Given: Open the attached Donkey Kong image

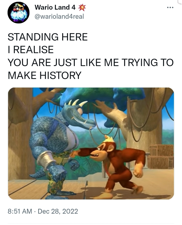Looking at the screenshot, I should point(91,143).
